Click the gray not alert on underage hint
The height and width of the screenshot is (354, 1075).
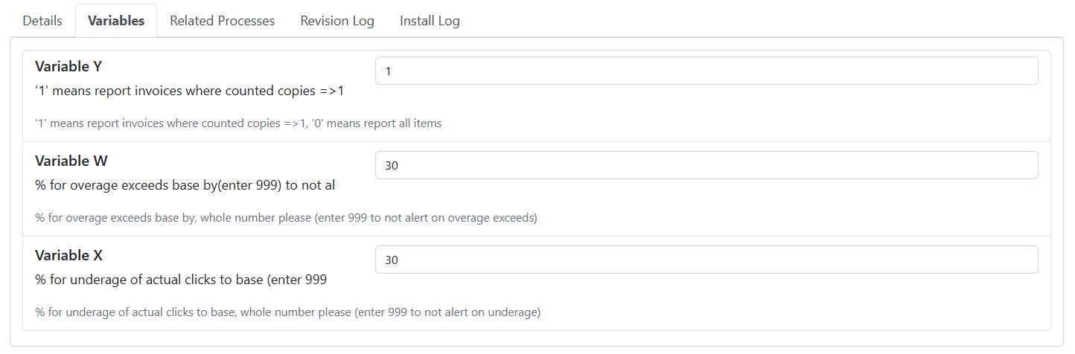tap(287, 312)
